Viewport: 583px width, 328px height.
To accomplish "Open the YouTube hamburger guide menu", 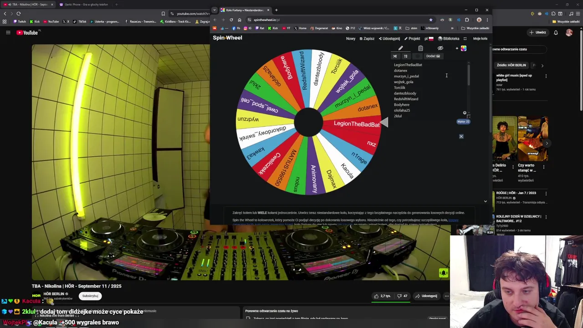I will (x=8, y=32).
